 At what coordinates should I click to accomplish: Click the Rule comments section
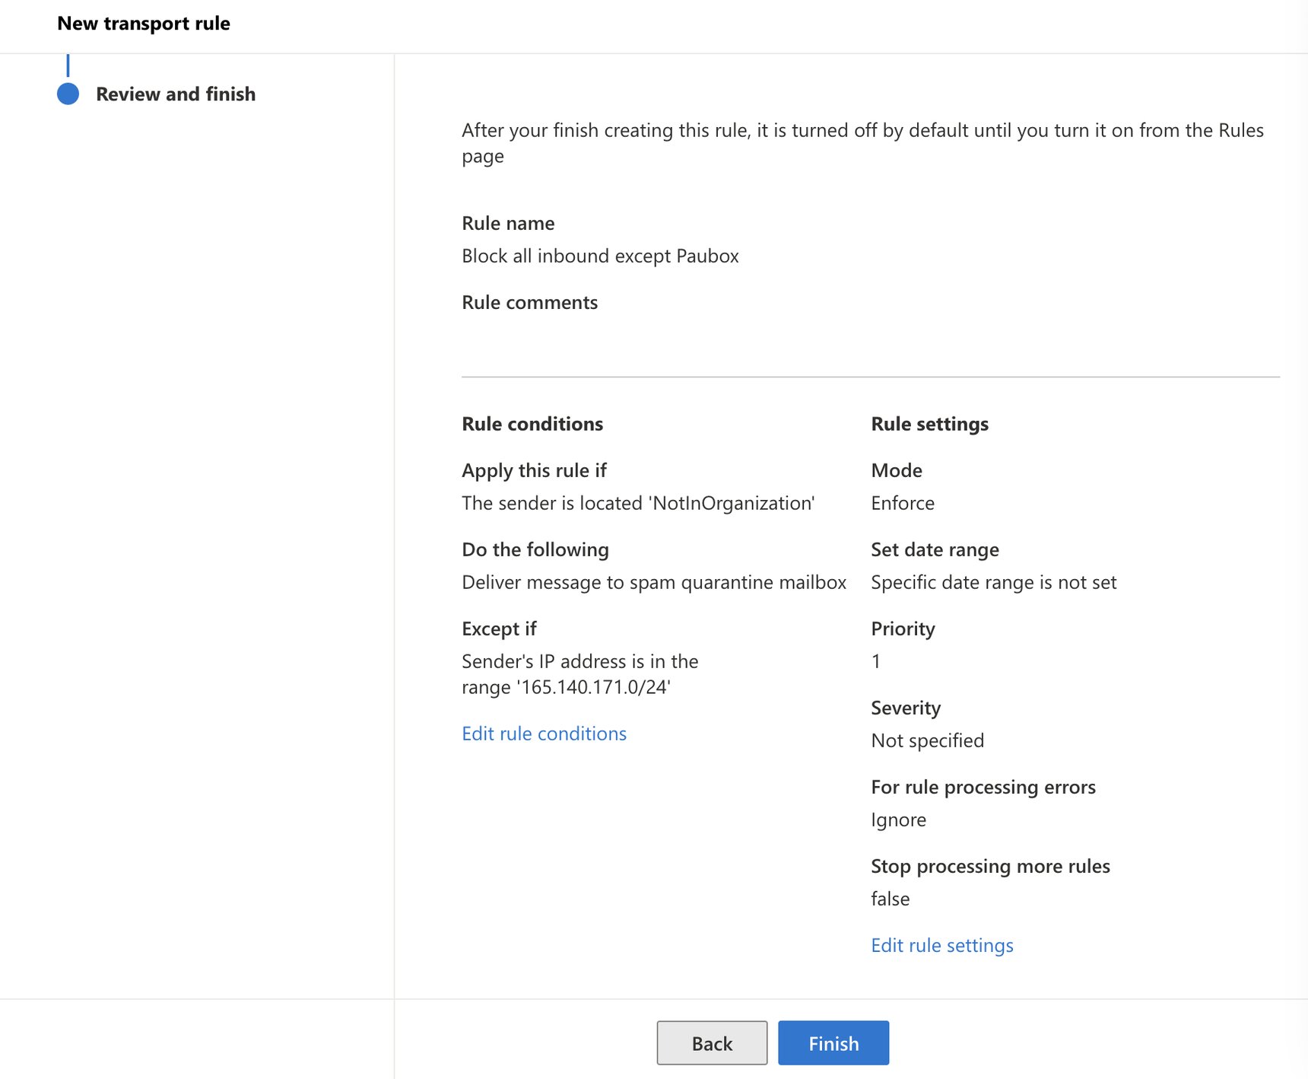point(529,302)
